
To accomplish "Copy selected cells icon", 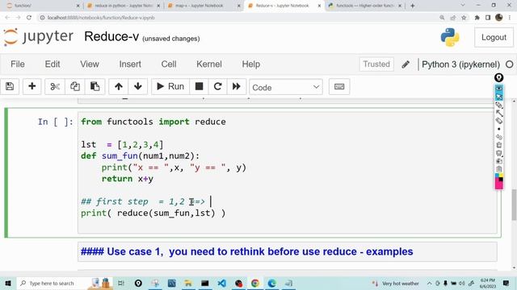I will [75, 86].
